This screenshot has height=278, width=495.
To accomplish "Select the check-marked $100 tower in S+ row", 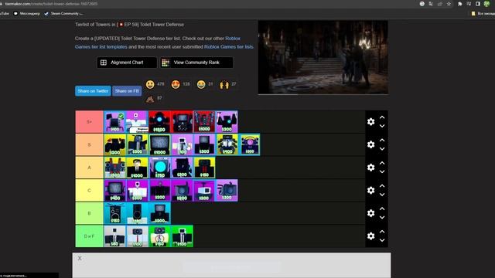I will pyautogui.click(x=115, y=122).
